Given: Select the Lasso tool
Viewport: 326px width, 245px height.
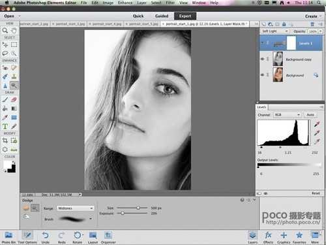Looking at the screenshot, I should [5, 54].
